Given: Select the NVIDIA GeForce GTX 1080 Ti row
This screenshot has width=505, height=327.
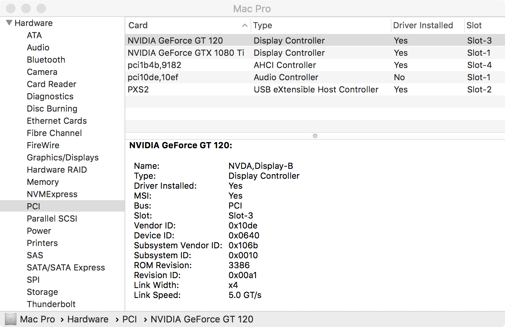Looking at the screenshot, I should [315, 53].
